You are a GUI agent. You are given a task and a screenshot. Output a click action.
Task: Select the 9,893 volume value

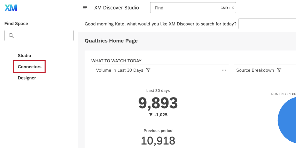tap(158, 103)
